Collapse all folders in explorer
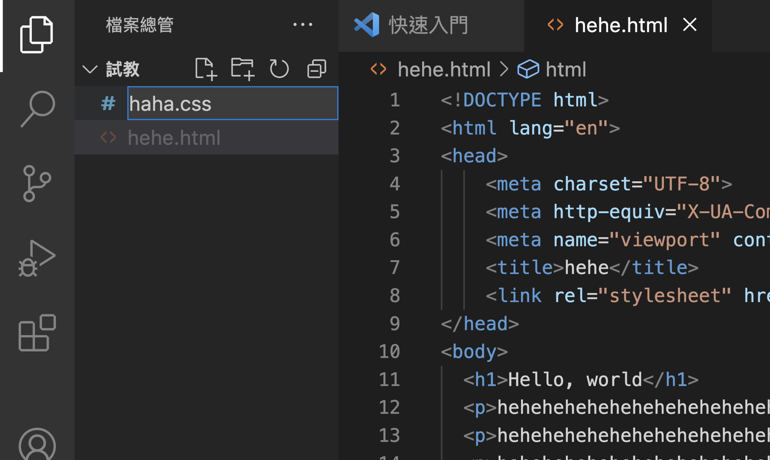This screenshot has width=770, height=460. [317, 69]
